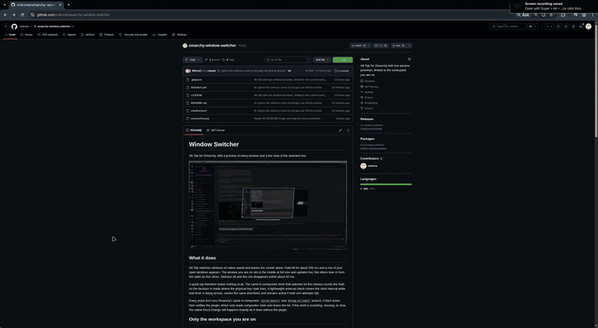598x328 pixels.
Task: Click the About section gear icon
Action: (x=409, y=59)
